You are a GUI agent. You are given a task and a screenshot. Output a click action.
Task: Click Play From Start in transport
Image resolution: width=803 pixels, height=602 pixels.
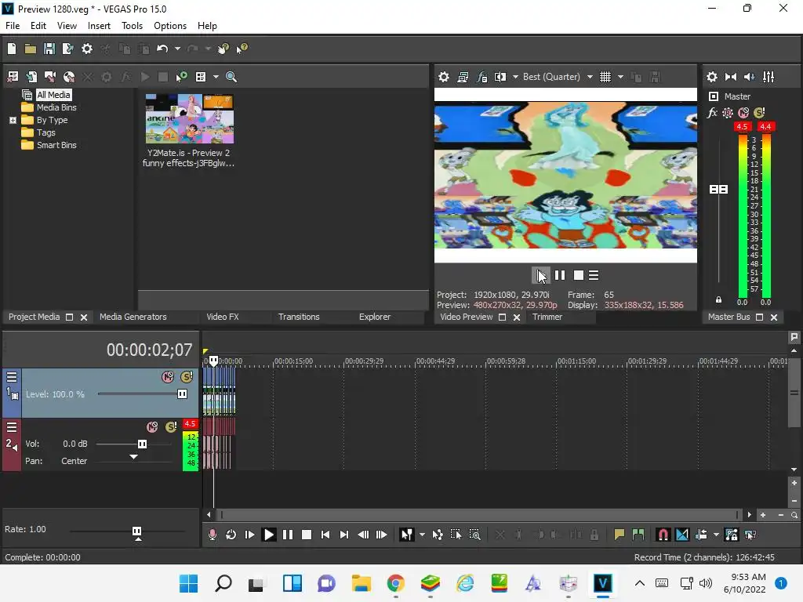pos(250,535)
